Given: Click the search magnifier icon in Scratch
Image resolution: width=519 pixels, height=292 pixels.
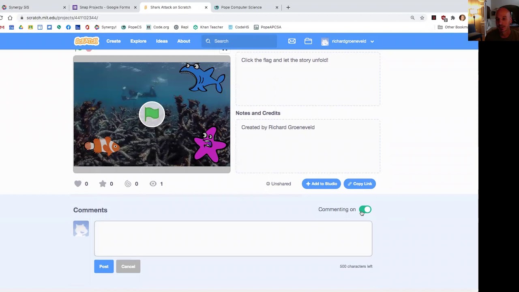Looking at the screenshot, I should [x=208, y=41].
